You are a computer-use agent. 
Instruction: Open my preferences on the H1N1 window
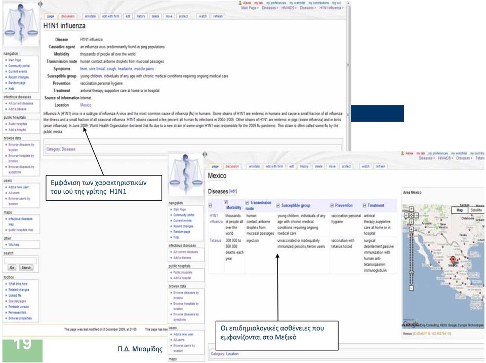pos(276,3)
